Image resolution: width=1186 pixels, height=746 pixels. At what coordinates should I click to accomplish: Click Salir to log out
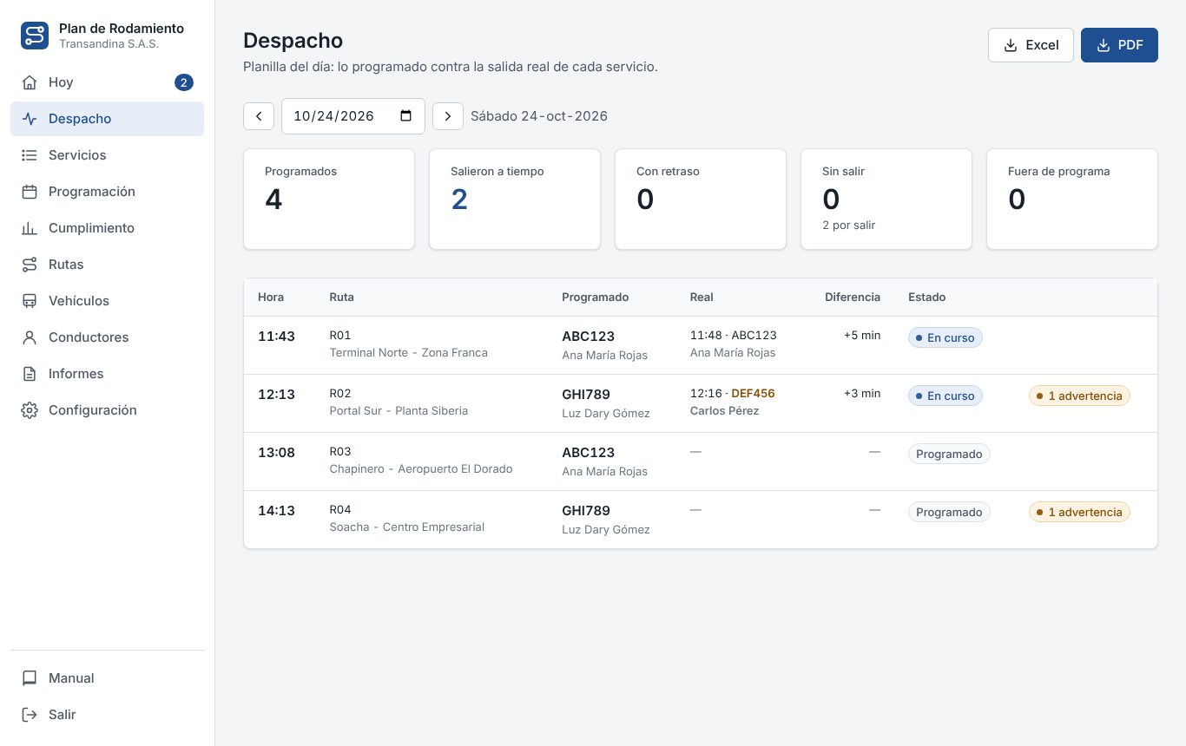[107, 715]
